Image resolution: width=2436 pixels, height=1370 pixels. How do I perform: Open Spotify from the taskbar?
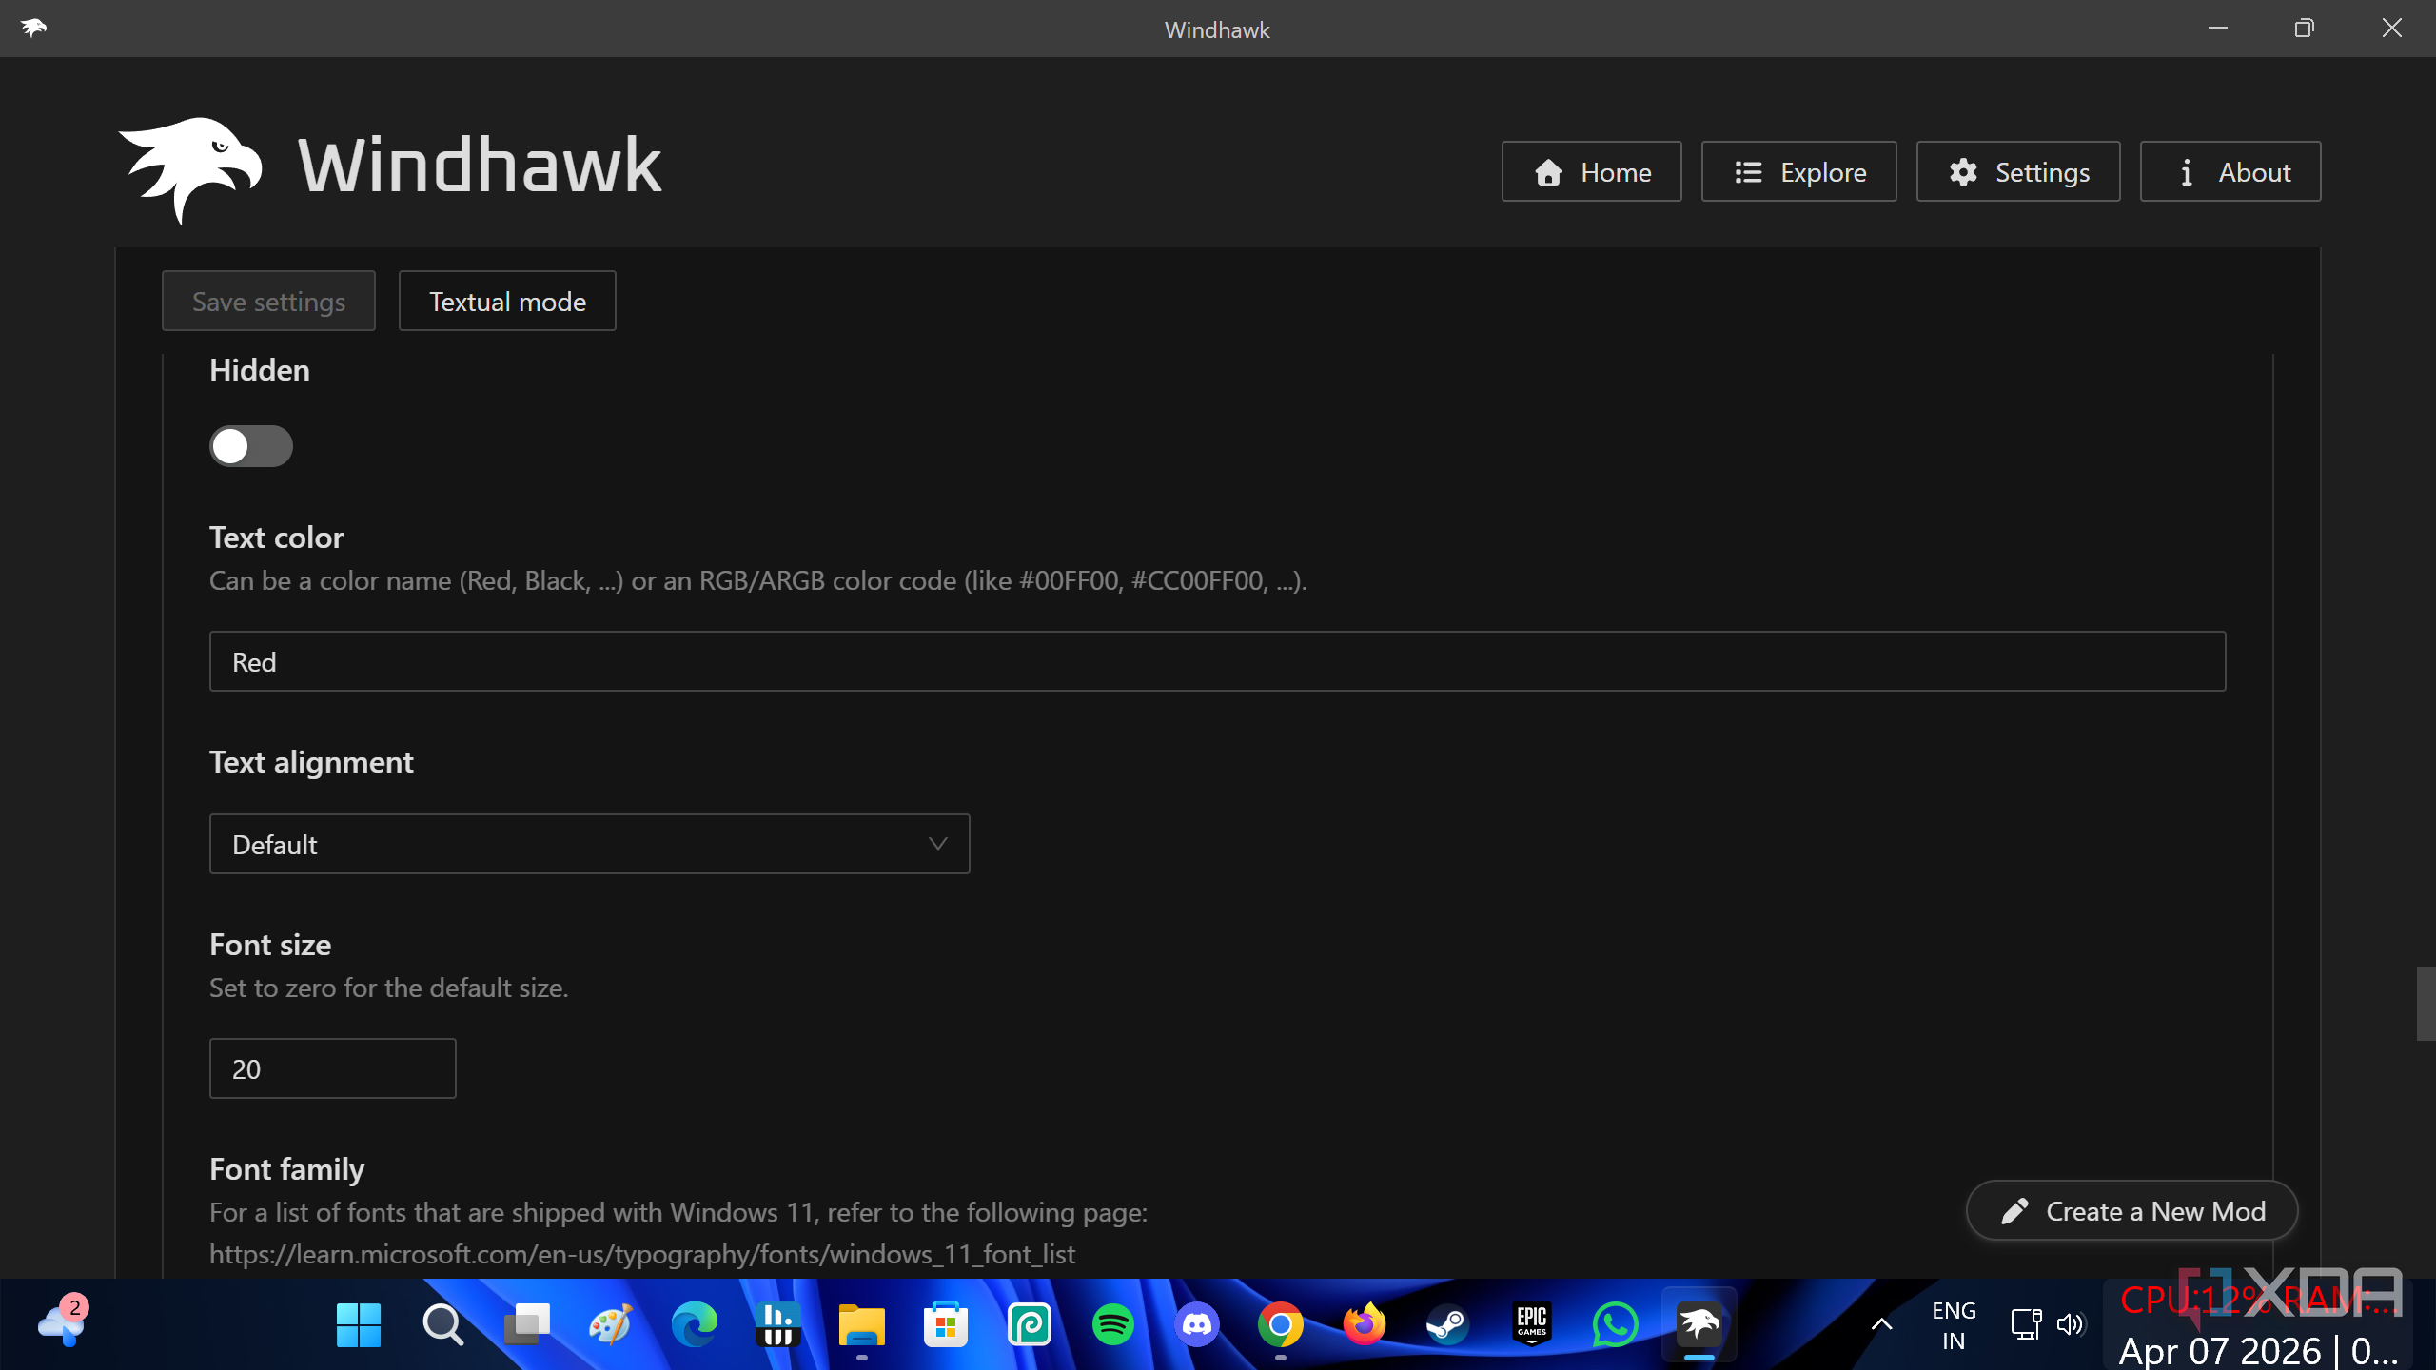[x=1112, y=1324]
